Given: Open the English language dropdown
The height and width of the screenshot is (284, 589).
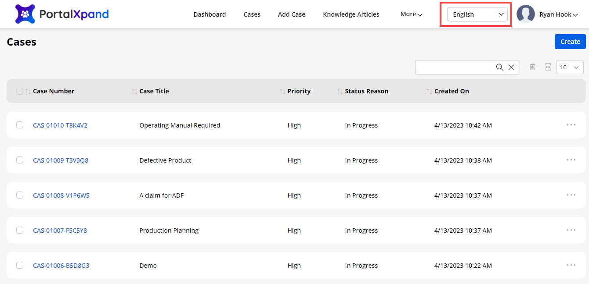Looking at the screenshot, I should click(477, 14).
